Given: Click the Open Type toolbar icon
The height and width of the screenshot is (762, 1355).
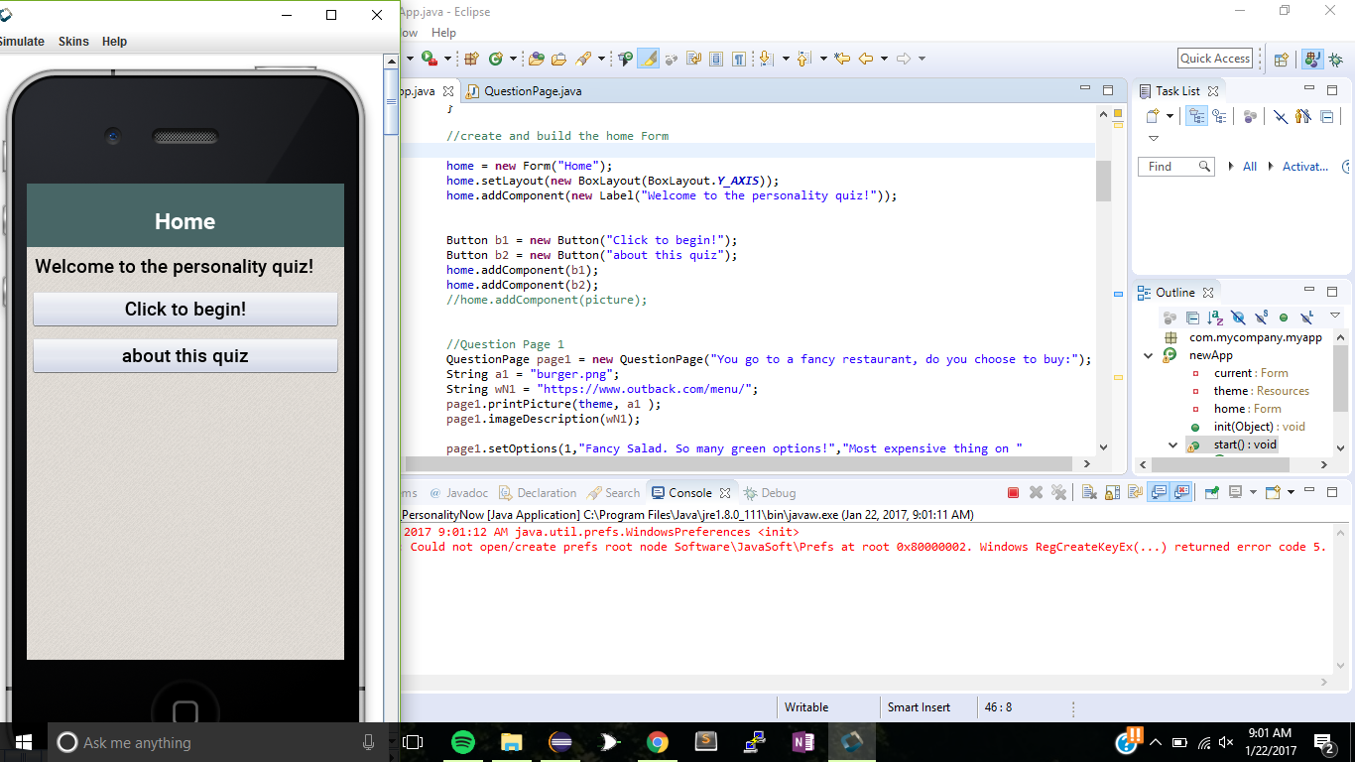Looking at the screenshot, I should tap(536, 59).
